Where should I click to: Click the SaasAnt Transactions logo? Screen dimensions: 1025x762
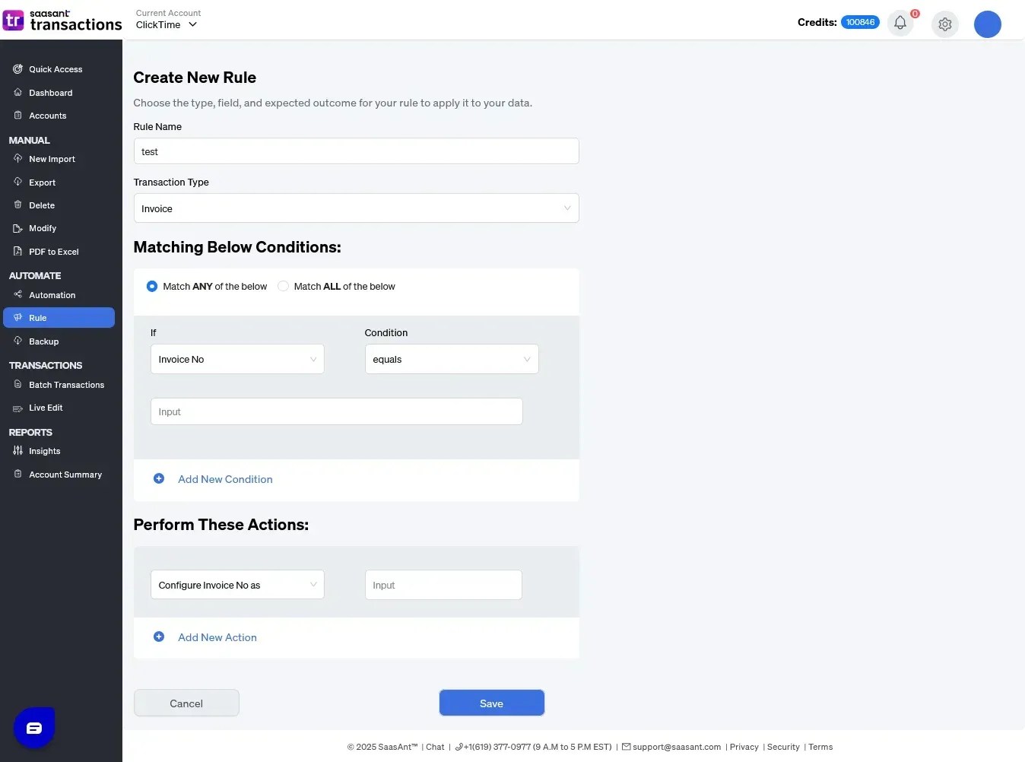(62, 21)
